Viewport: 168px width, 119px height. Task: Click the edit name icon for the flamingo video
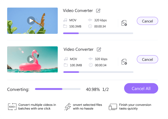pyautogui.click(x=99, y=49)
